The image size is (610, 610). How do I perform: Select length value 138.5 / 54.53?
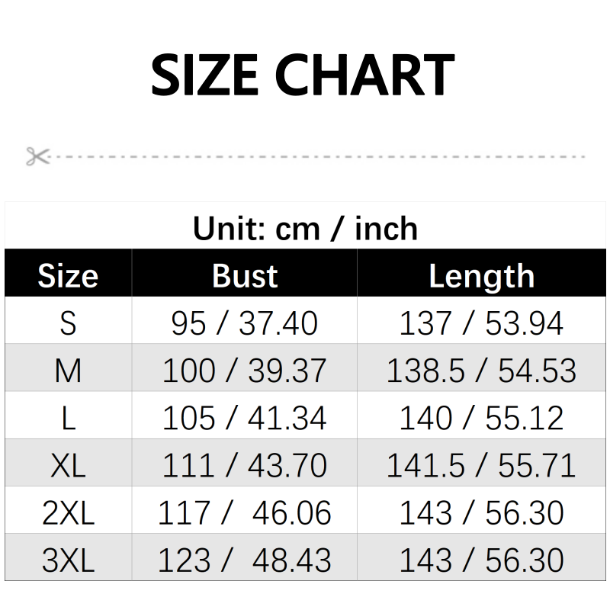(481, 371)
